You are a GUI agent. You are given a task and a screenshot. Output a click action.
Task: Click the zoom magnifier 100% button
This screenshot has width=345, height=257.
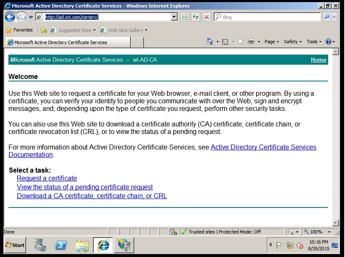coord(313,232)
